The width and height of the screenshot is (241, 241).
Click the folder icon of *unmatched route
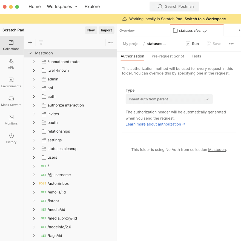[44, 62]
